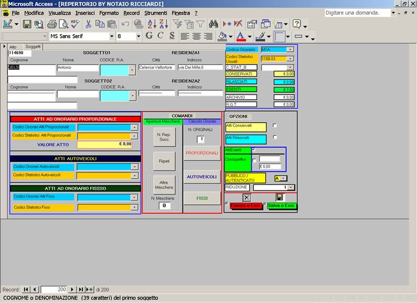Uncheck the AttiEsenti checkbox
Image resolution: width=417 pixels, height=303 pixels.
click(x=253, y=149)
